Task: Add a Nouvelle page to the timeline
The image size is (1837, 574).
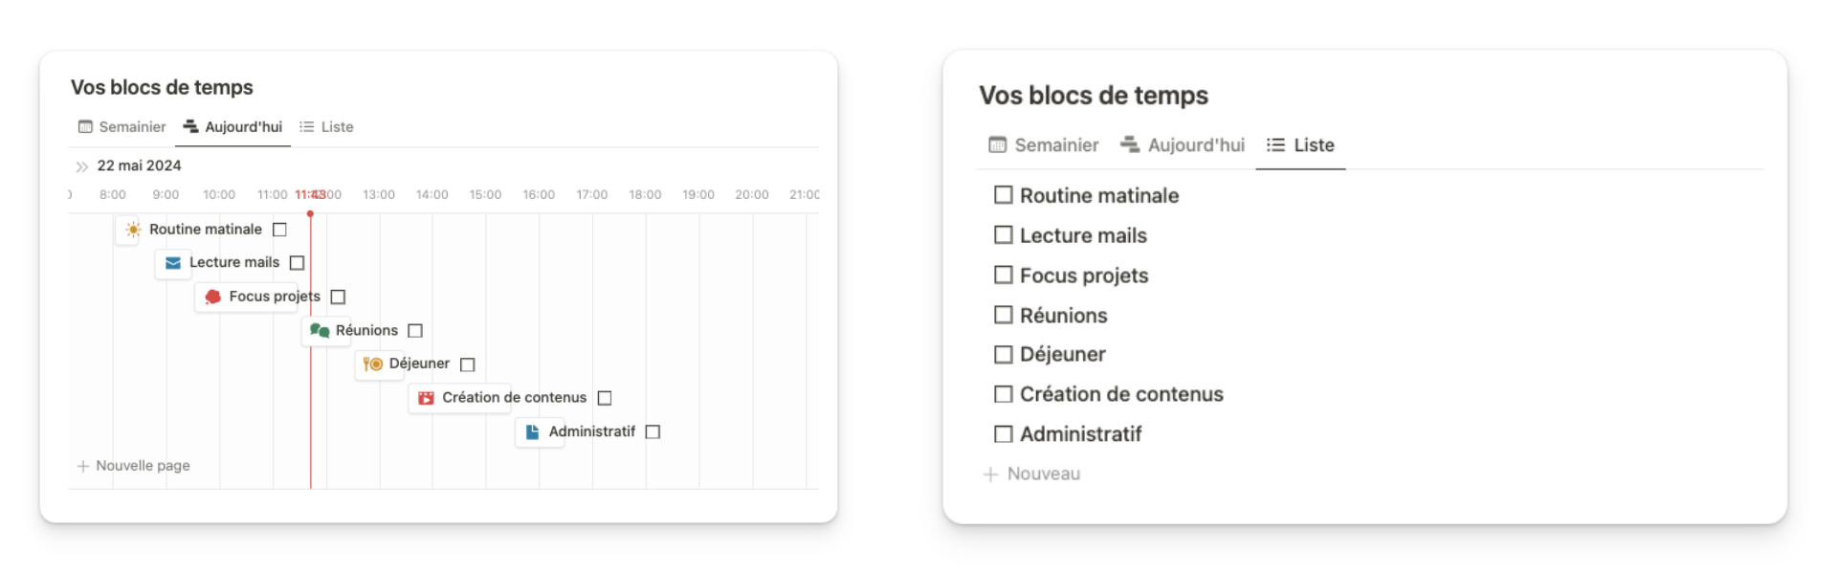Action: 134,466
